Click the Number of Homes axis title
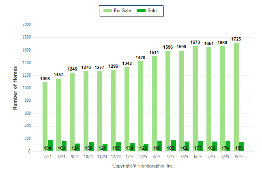Viewport: 262px width, 176px height. 15,88
